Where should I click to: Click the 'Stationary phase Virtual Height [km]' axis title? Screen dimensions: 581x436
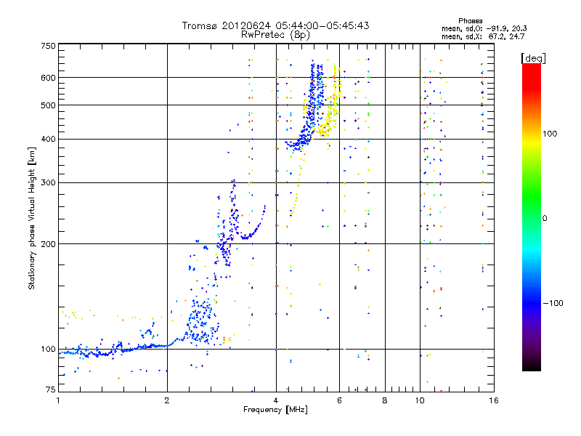[x=32, y=219]
